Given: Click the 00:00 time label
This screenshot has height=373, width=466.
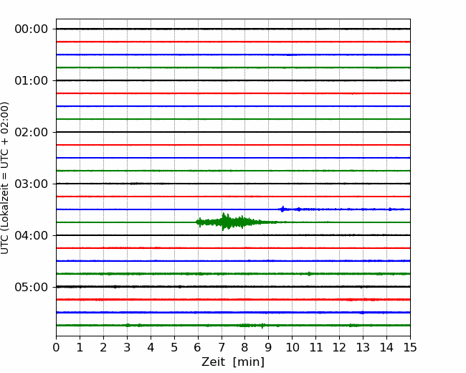Looking at the screenshot, I should [32, 29].
